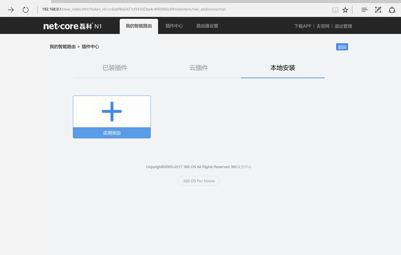Select the 本地安装 tab
Image resolution: width=401 pixels, height=255 pixels.
point(282,68)
